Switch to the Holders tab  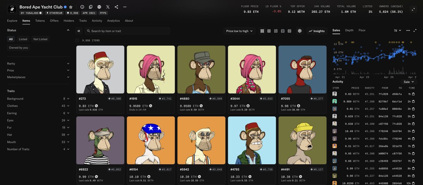tap(69, 21)
